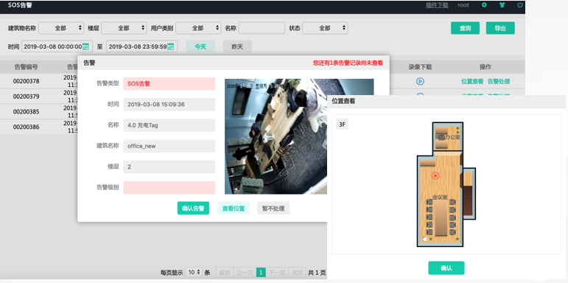Click the 末页 pagination button

298,273
